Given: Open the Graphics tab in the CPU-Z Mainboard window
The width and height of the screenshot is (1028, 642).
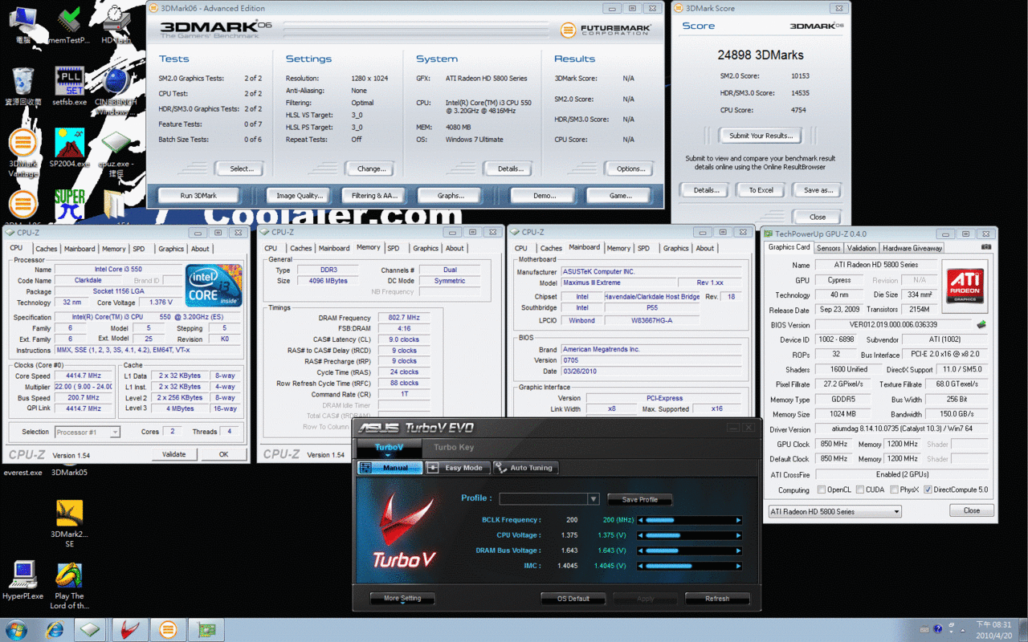Looking at the screenshot, I should [675, 248].
